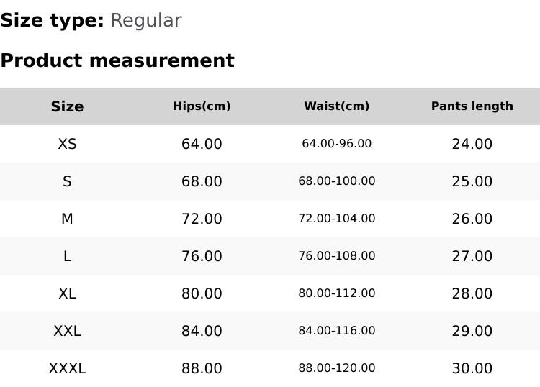Click the Size type label
The width and height of the screenshot is (540, 387).
(52, 21)
